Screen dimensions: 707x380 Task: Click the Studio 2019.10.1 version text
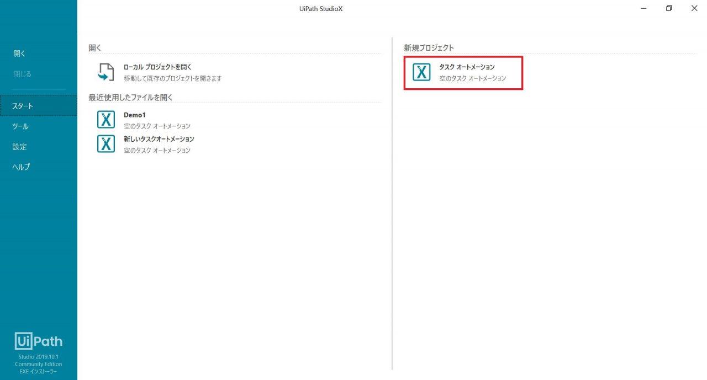click(x=38, y=357)
